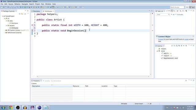Open the Refactor menu
This screenshot has height=110, width=196.
click(x=17, y=4)
